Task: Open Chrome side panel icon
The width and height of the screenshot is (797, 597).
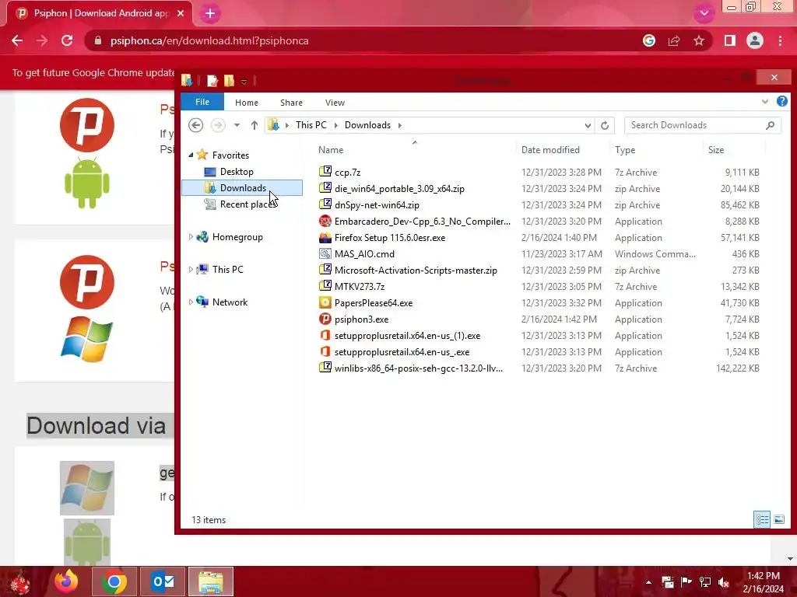Action: click(x=729, y=40)
